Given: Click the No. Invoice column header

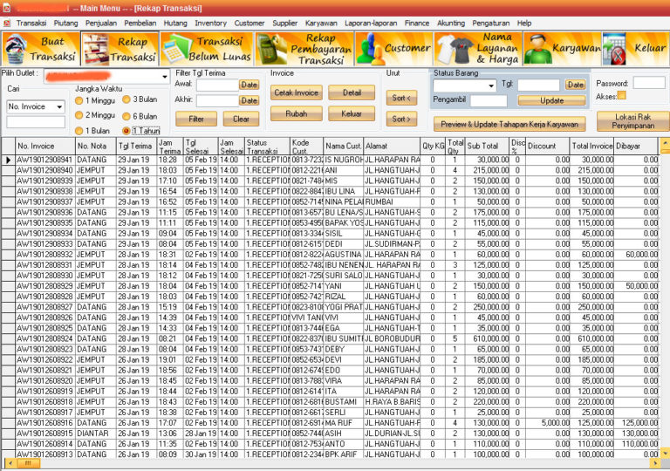Looking at the screenshot, I should tap(45, 147).
